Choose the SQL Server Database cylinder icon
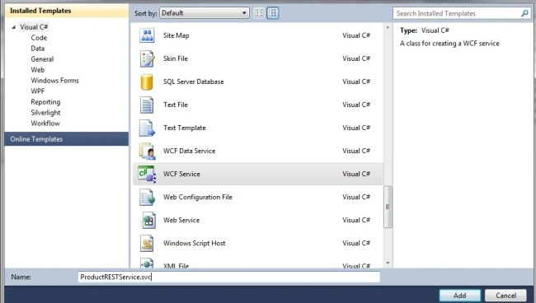Screen dimensions: 536x303 point(147,82)
